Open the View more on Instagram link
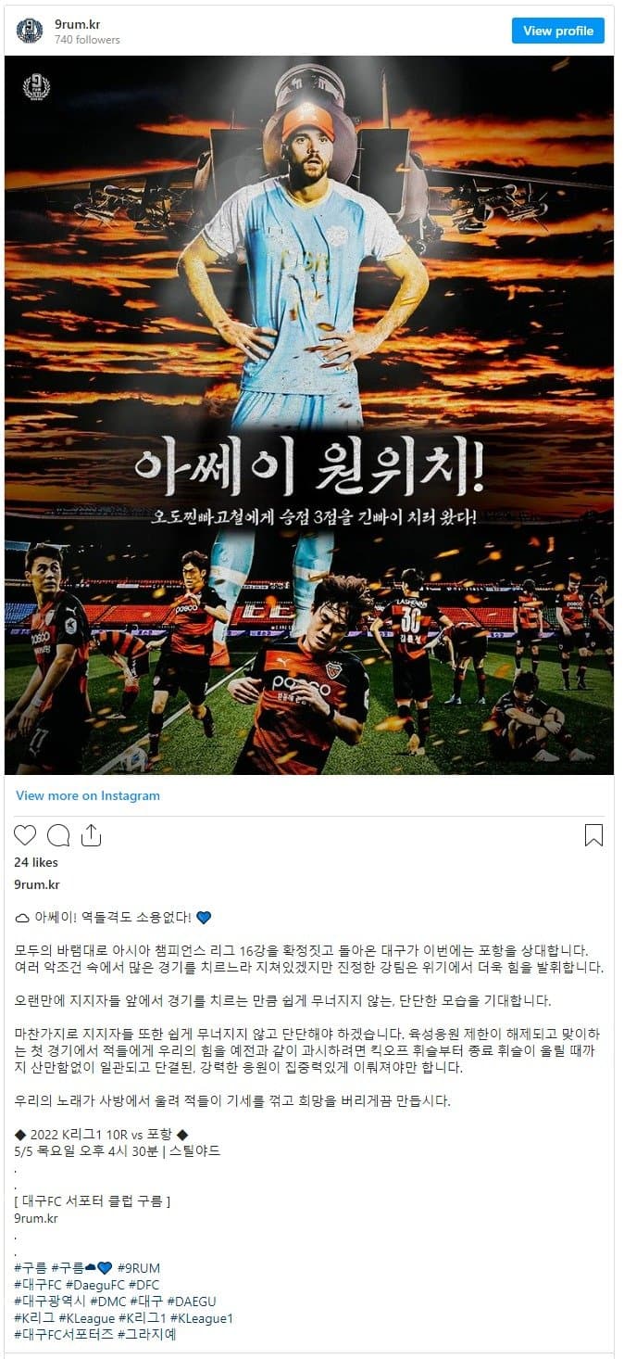This screenshot has width=624, height=1359. tap(88, 795)
